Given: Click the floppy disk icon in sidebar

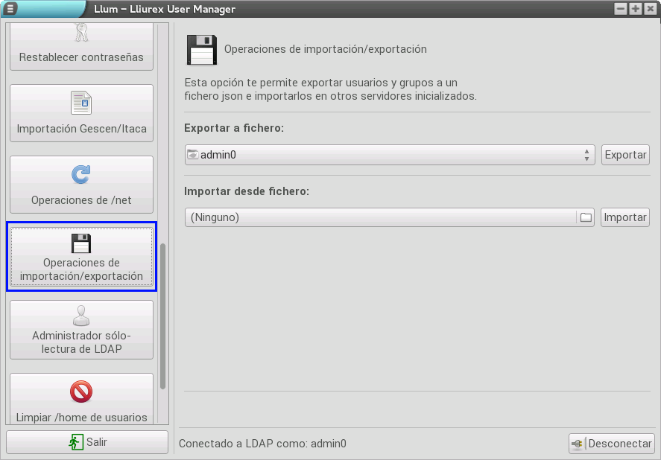Looking at the screenshot, I should pyautogui.click(x=80, y=243).
